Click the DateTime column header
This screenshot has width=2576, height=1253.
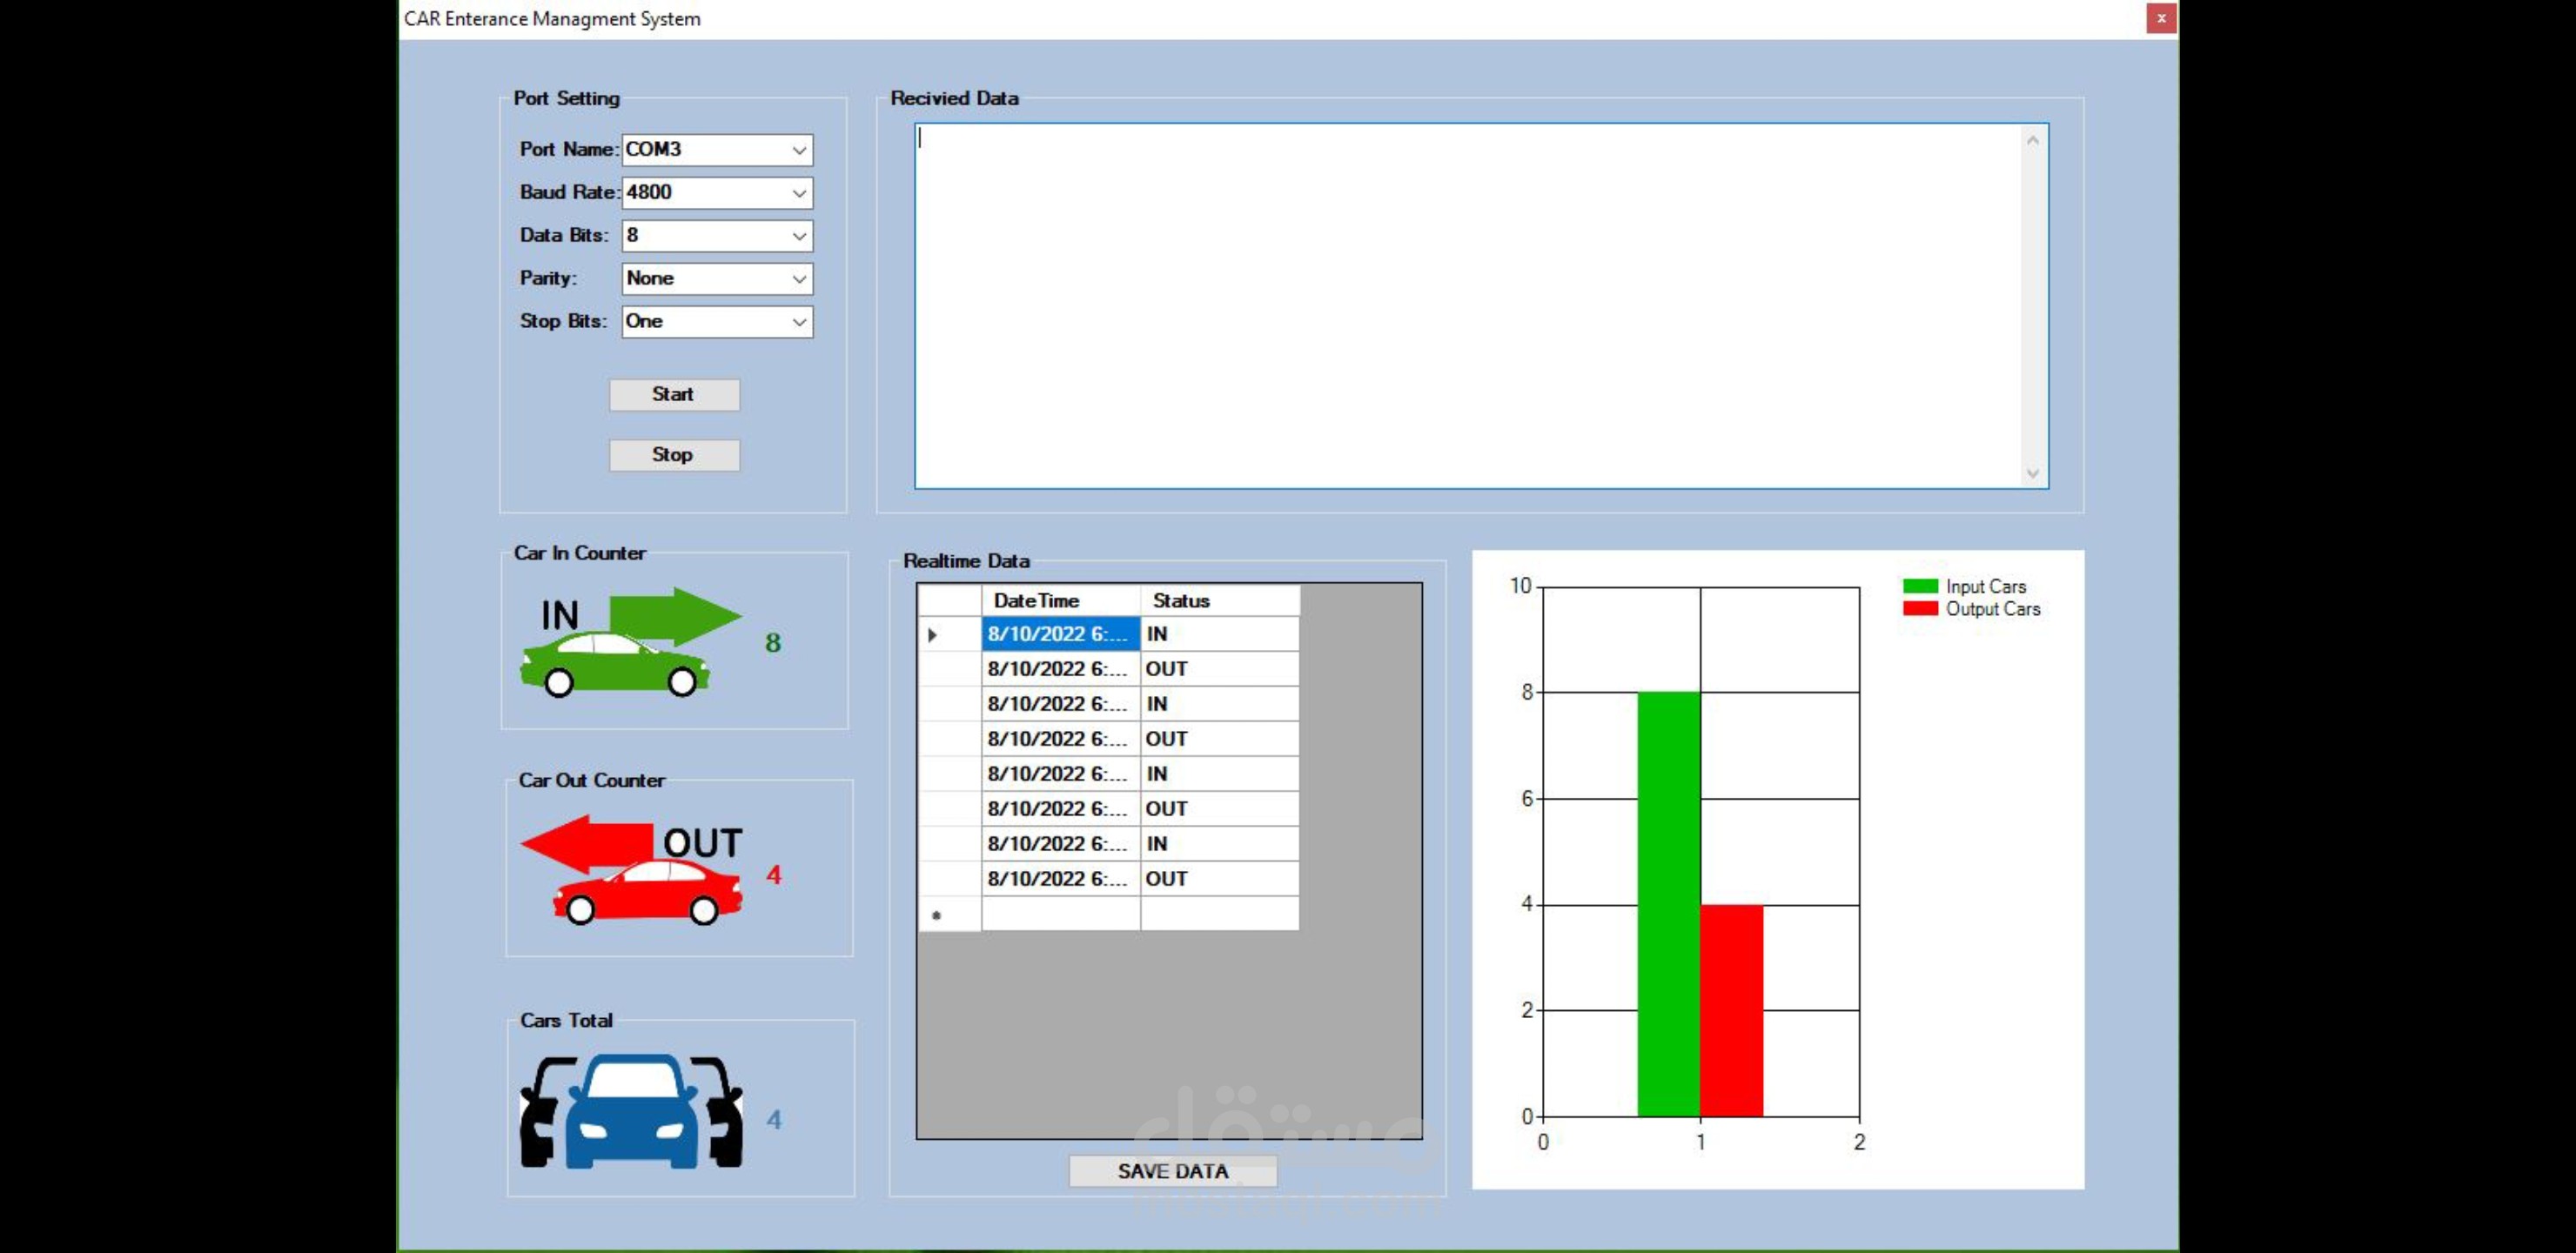tap(1060, 601)
